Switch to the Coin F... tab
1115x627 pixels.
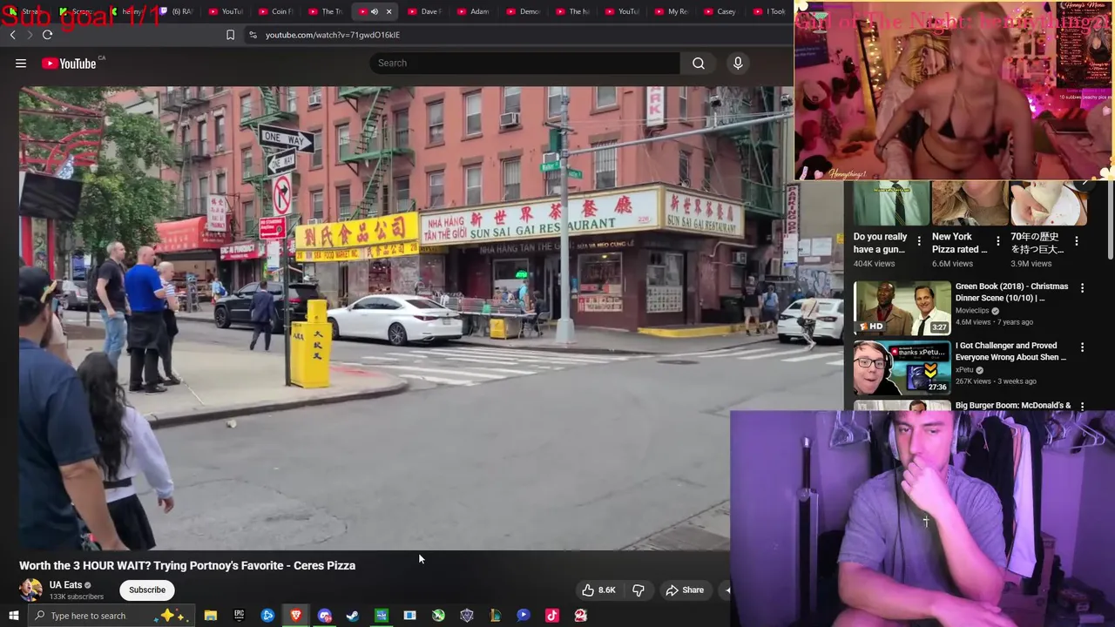pos(276,11)
